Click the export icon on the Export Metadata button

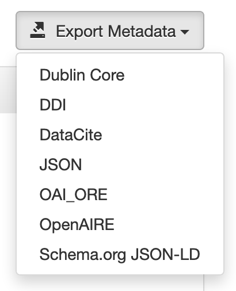[37, 30]
